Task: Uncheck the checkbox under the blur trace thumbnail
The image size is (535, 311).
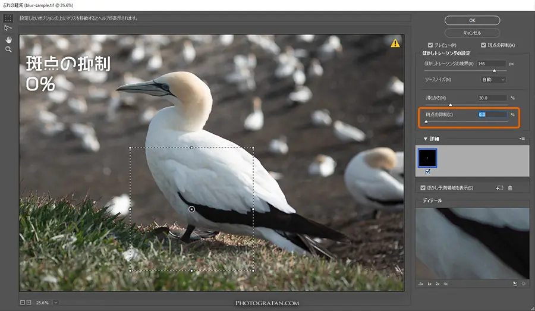Action: point(427,171)
